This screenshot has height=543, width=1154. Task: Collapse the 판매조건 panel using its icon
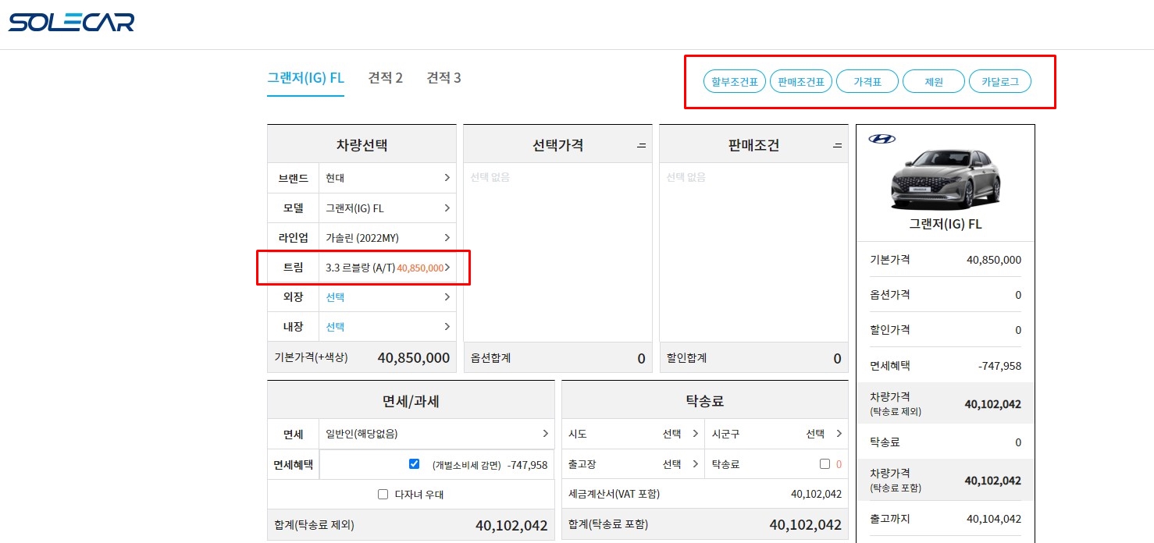click(838, 146)
